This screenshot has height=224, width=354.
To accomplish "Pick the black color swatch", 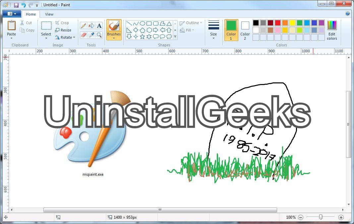I will coord(256,23).
